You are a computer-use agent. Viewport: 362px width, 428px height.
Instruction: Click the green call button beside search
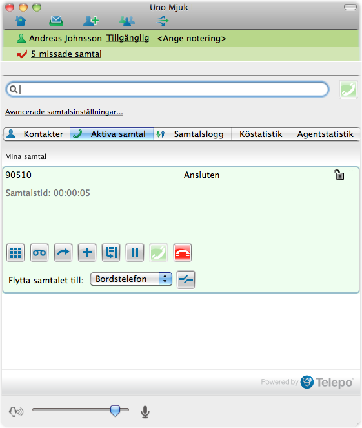coord(348,89)
